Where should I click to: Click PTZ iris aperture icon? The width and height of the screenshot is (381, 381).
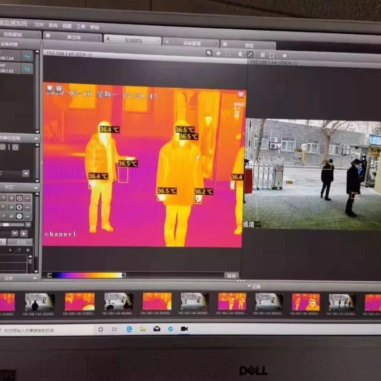19,216
